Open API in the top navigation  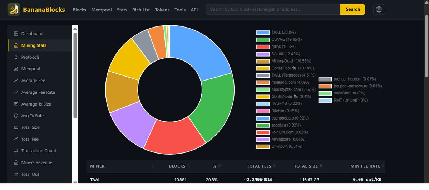[x=194, y=10]
